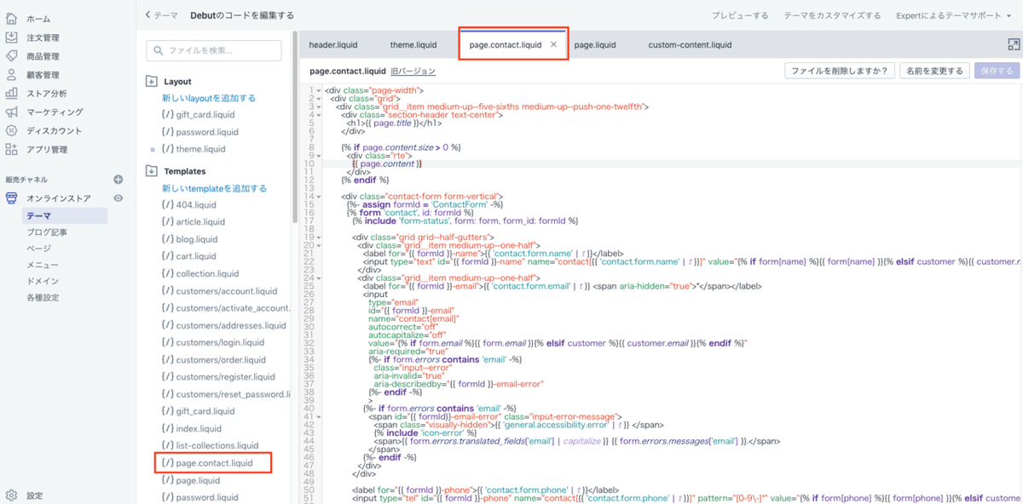Switch to theme.liquid tab
1023x504 pixels.
tap(413, 45)
